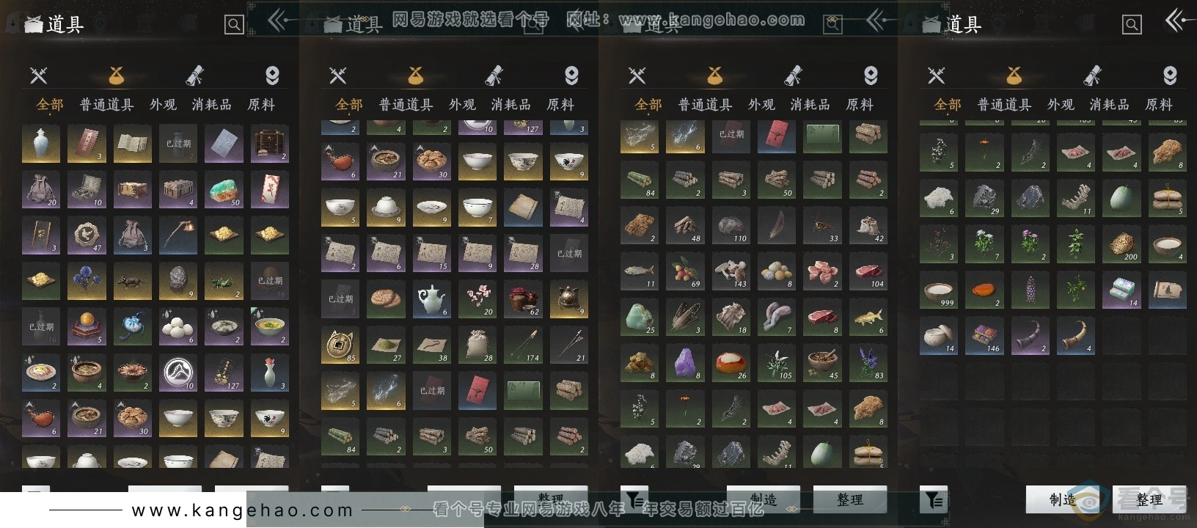
Task: Select the copper coin with count 85
Action: (340, 345)
